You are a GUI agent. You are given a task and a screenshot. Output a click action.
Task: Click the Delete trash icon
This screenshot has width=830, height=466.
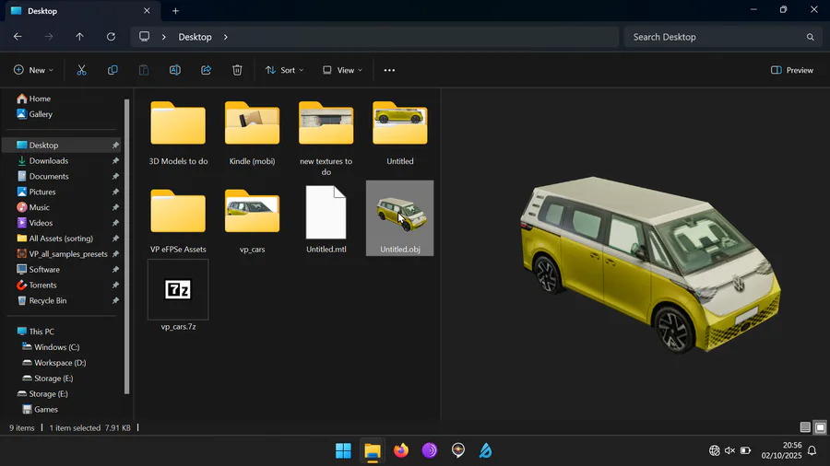click(237, 70)
